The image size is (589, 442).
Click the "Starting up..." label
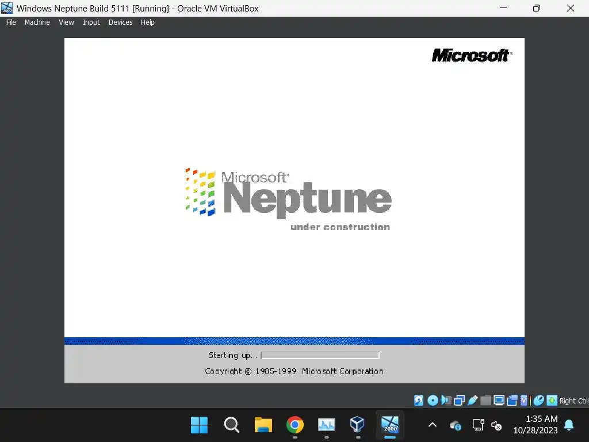(232, 355)
